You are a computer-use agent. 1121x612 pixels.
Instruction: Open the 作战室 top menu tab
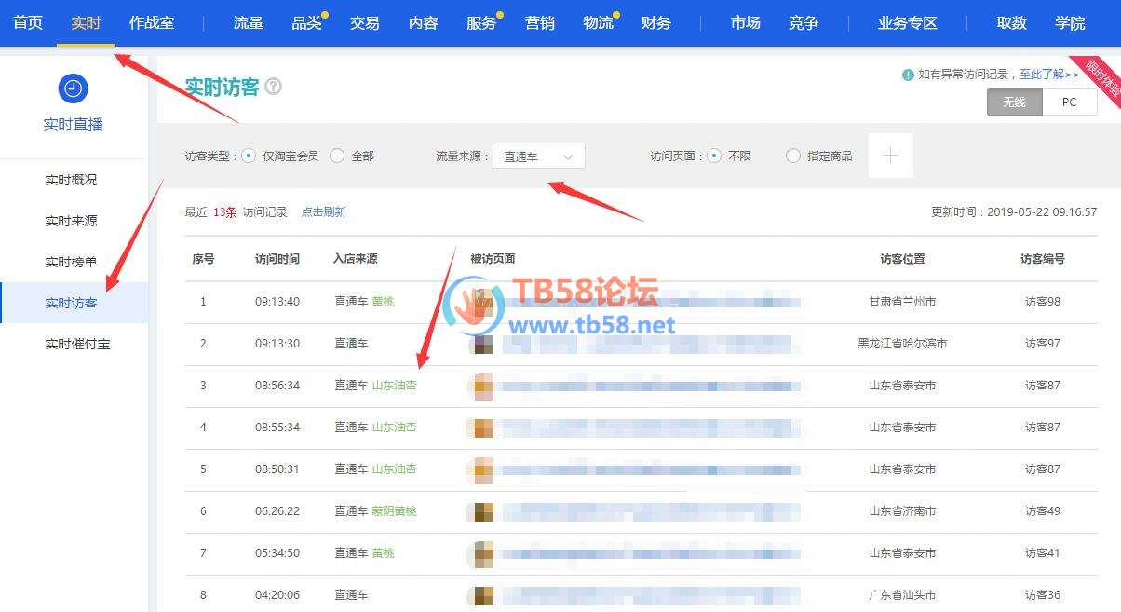tap(152, 23)
